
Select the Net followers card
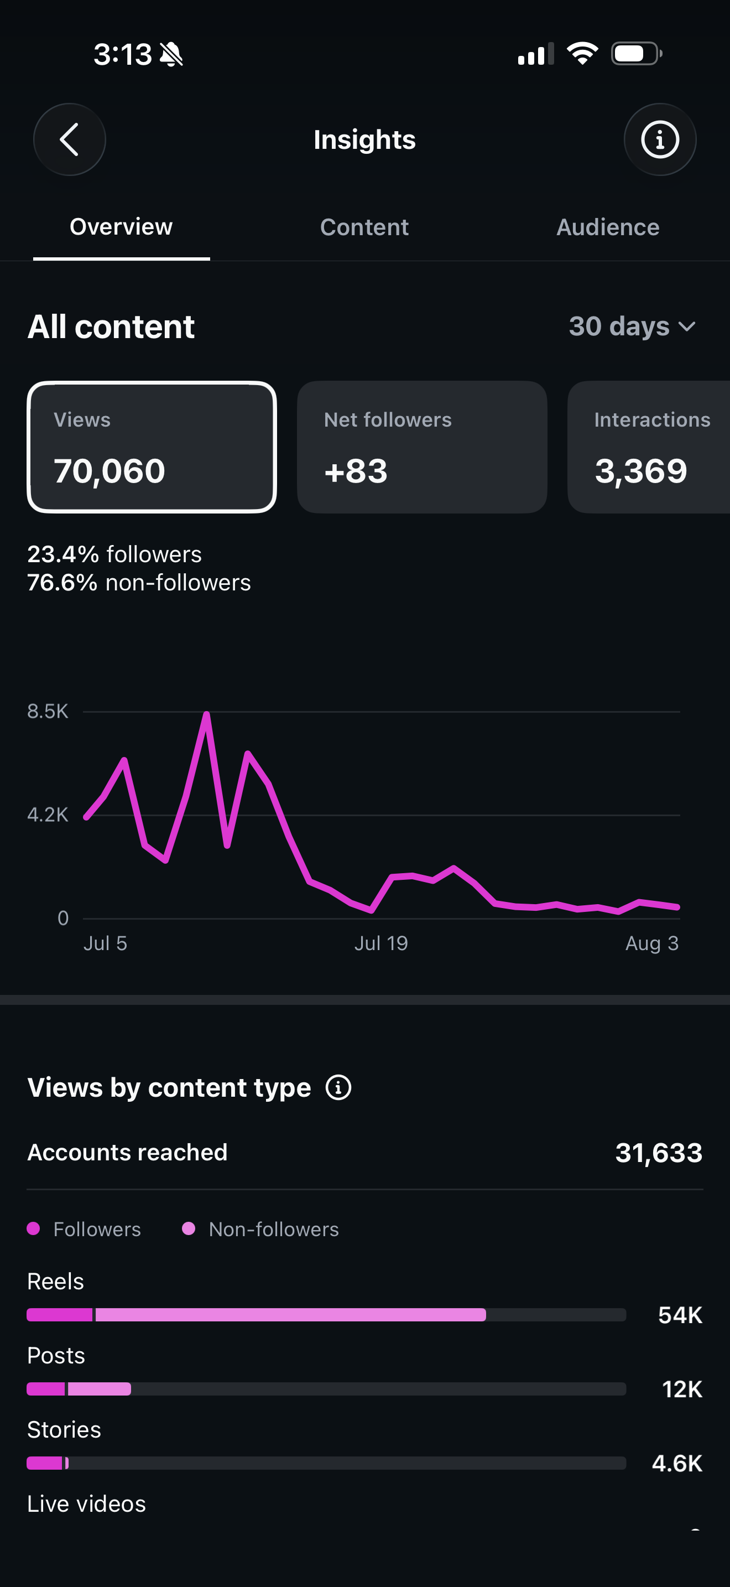[x=423, y=447]
